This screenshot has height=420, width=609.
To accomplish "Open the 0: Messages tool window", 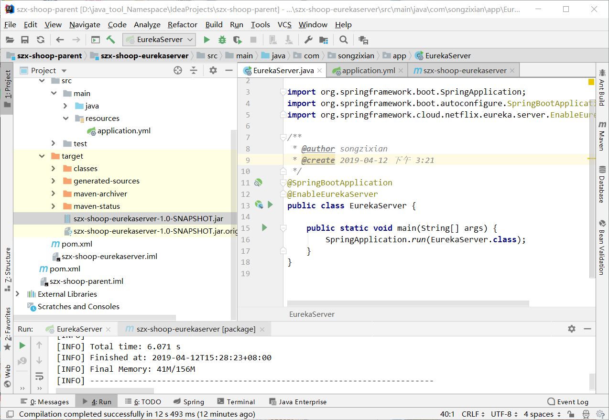I will [x=44, y=402].
